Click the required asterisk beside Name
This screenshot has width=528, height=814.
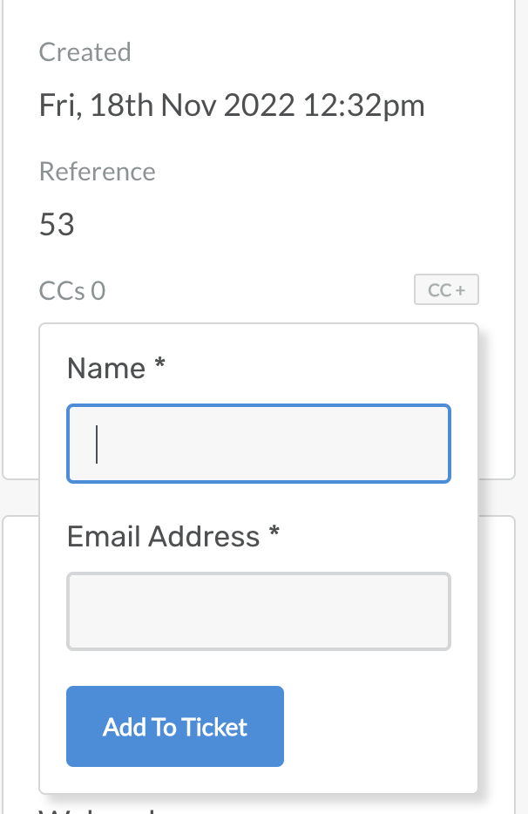[x=159, y=367]
